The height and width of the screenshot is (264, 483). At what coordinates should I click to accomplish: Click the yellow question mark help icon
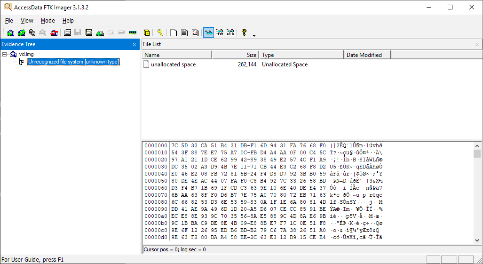pos(244,32)
